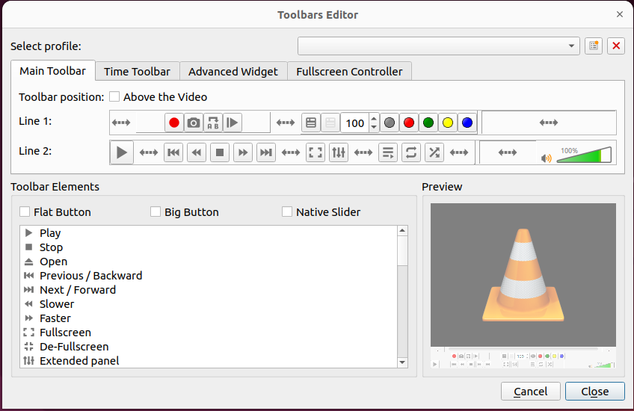Select the frame-by-frame icon in Line 1
The height and width of the screenshot is (411, 634).
tap(233, 123)
